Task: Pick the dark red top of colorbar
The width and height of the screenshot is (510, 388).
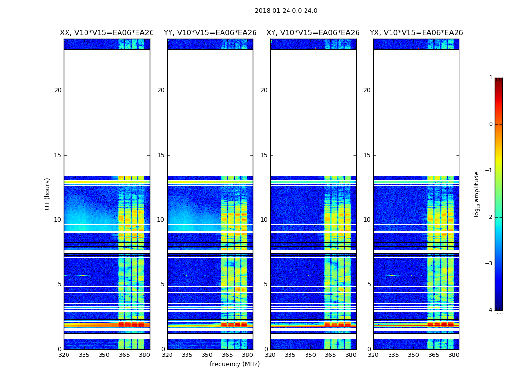Action: tap(498, 80)
